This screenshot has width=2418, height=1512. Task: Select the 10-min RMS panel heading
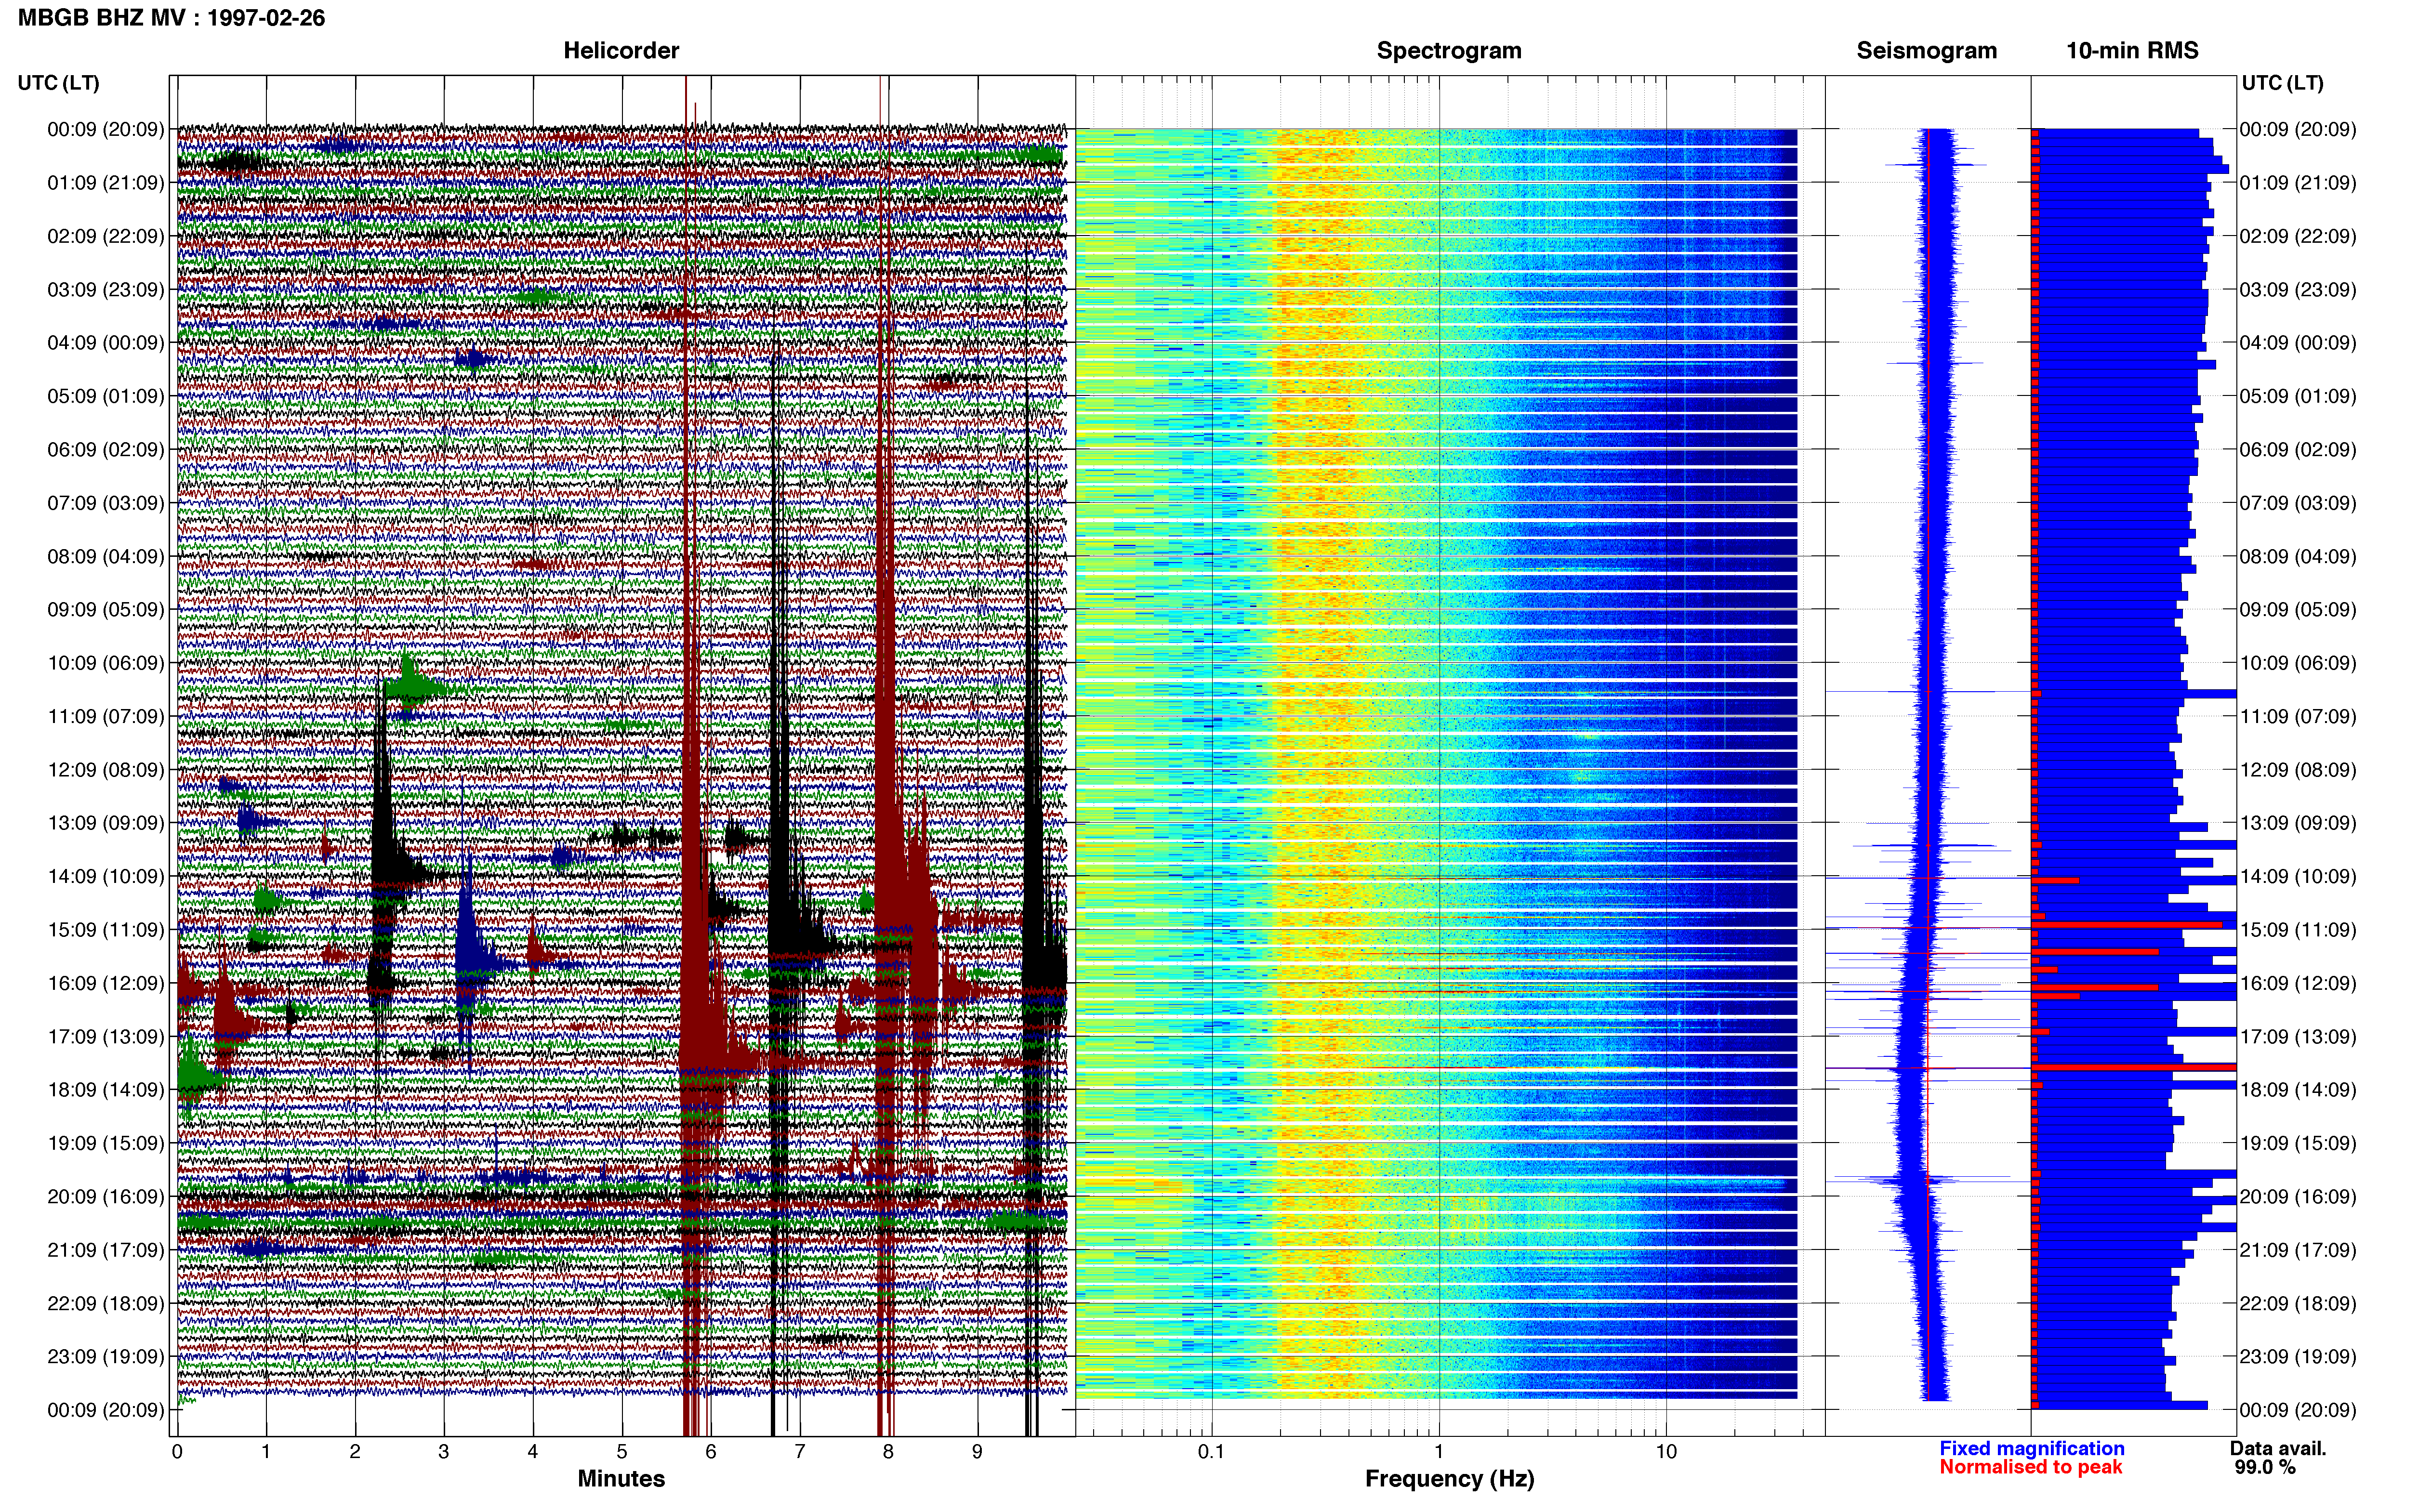coord(2132,51)
